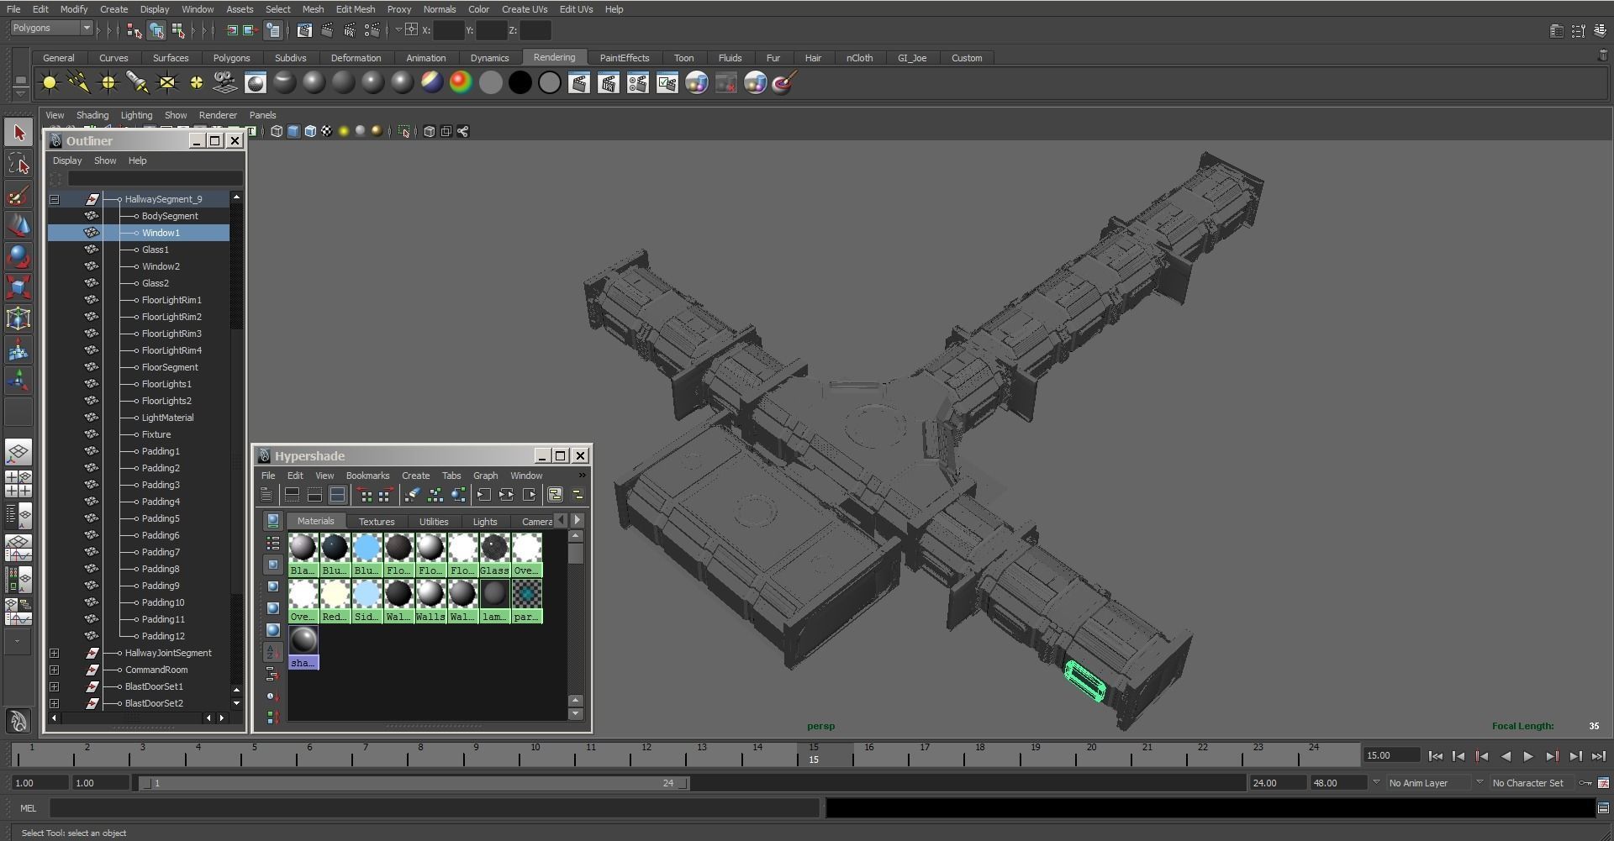1614x841 pixels.
Task: Sort Hypershade nodes by name A-Z
Action: (x=272, y=652)
